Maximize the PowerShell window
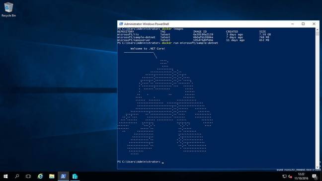322x181 pixels. (x=303, y=24)
